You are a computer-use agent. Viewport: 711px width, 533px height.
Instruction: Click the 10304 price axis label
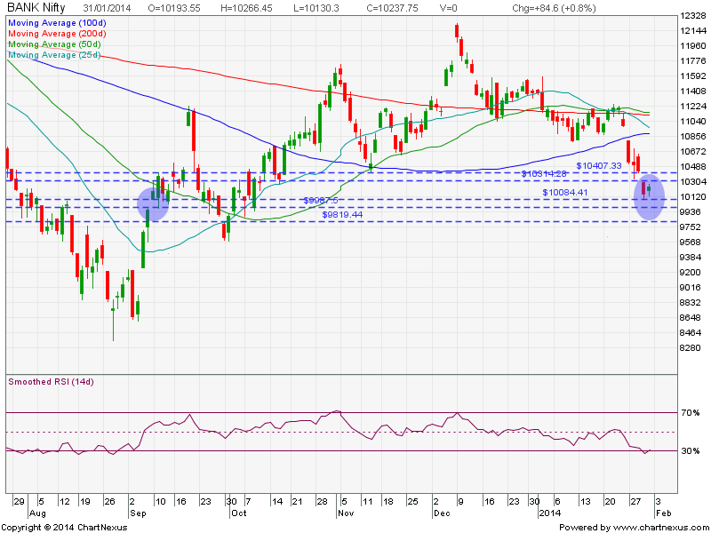693,182
